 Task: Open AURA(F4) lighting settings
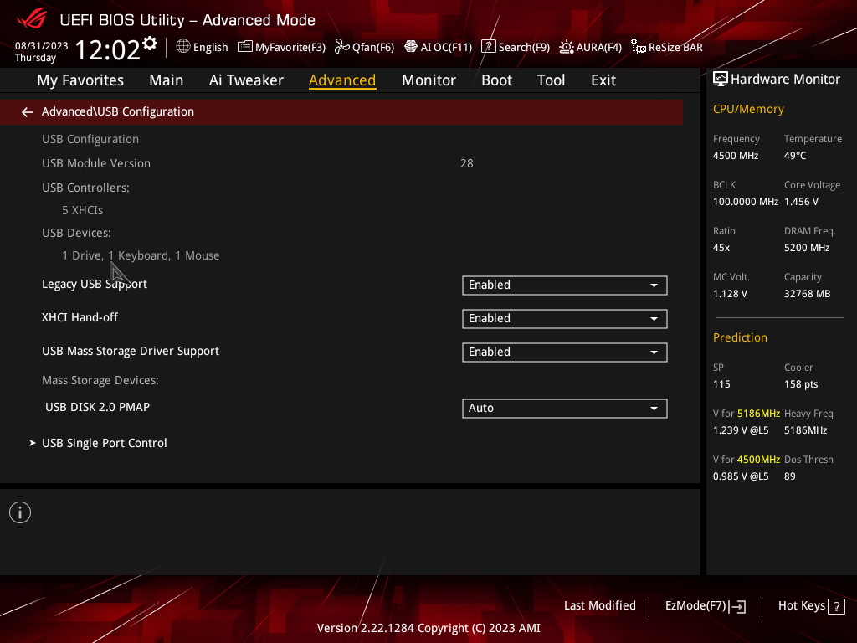(x=590, y=47)
